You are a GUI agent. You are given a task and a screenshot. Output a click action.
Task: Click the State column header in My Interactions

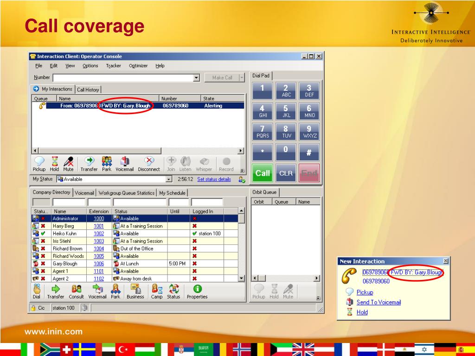click(222, 99)
